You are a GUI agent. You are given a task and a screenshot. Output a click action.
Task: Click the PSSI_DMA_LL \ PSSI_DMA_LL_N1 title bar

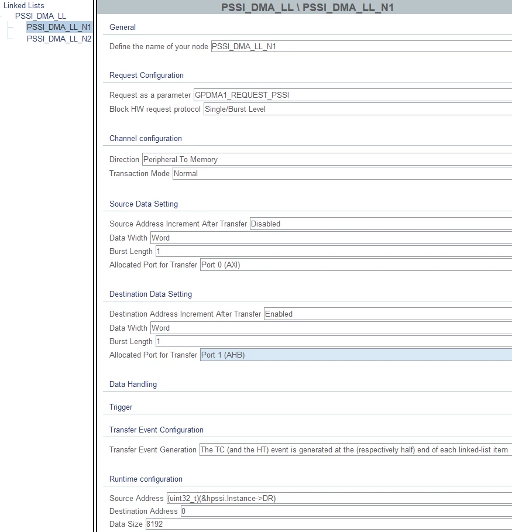click(x=305, y=7)
